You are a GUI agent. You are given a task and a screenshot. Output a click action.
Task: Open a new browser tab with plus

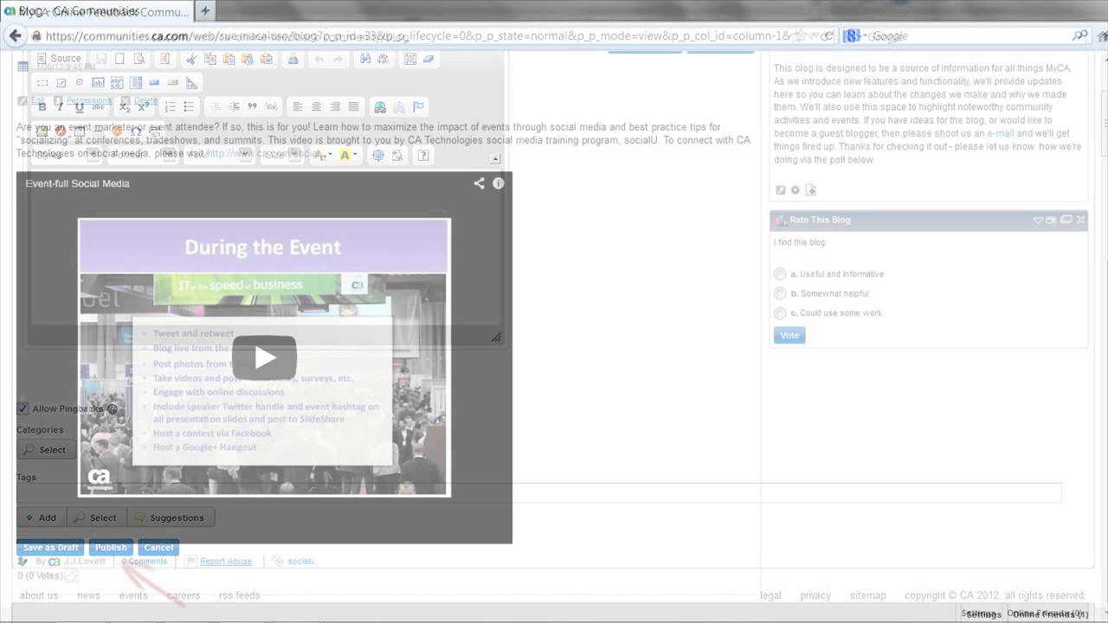click(x=205, y=11)
